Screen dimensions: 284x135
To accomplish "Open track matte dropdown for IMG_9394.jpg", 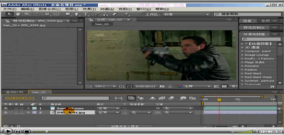I will coord(141,112).
